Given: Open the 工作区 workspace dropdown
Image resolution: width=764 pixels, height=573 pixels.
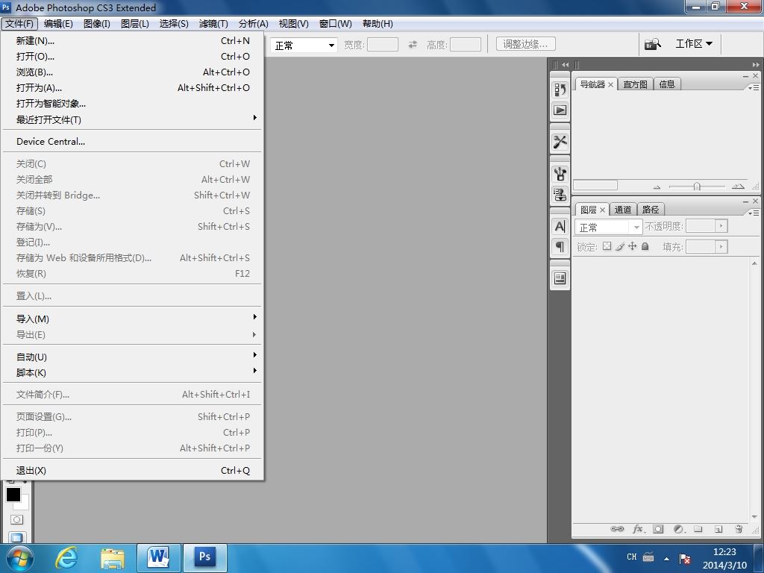Looking at the screenshot, I should [694, 44].
